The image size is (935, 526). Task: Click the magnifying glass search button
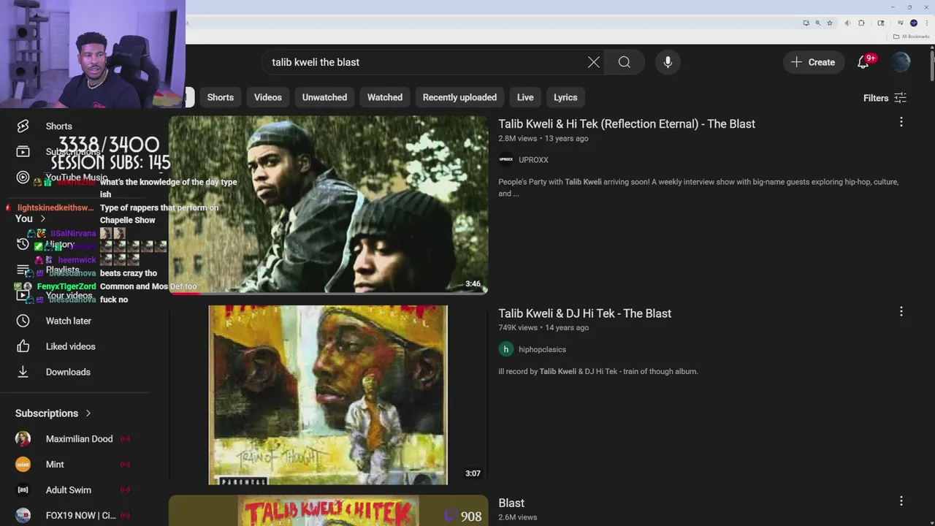[x=625, y=62]
